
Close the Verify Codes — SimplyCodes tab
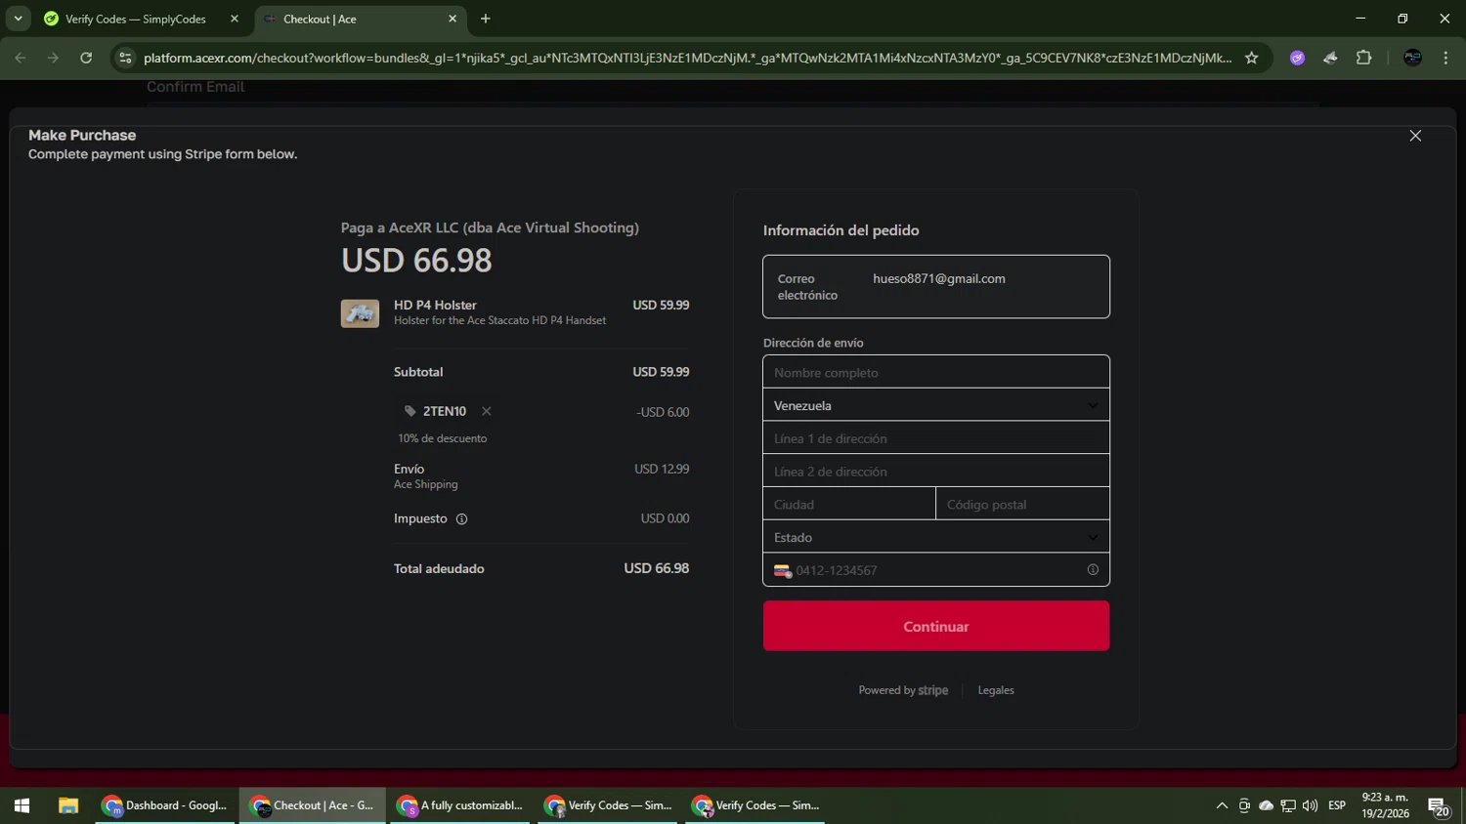tap(235, 19)
